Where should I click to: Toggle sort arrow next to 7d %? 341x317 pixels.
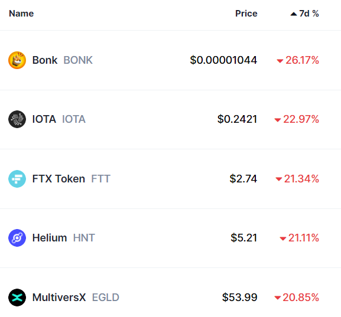[x=294, y=14]
